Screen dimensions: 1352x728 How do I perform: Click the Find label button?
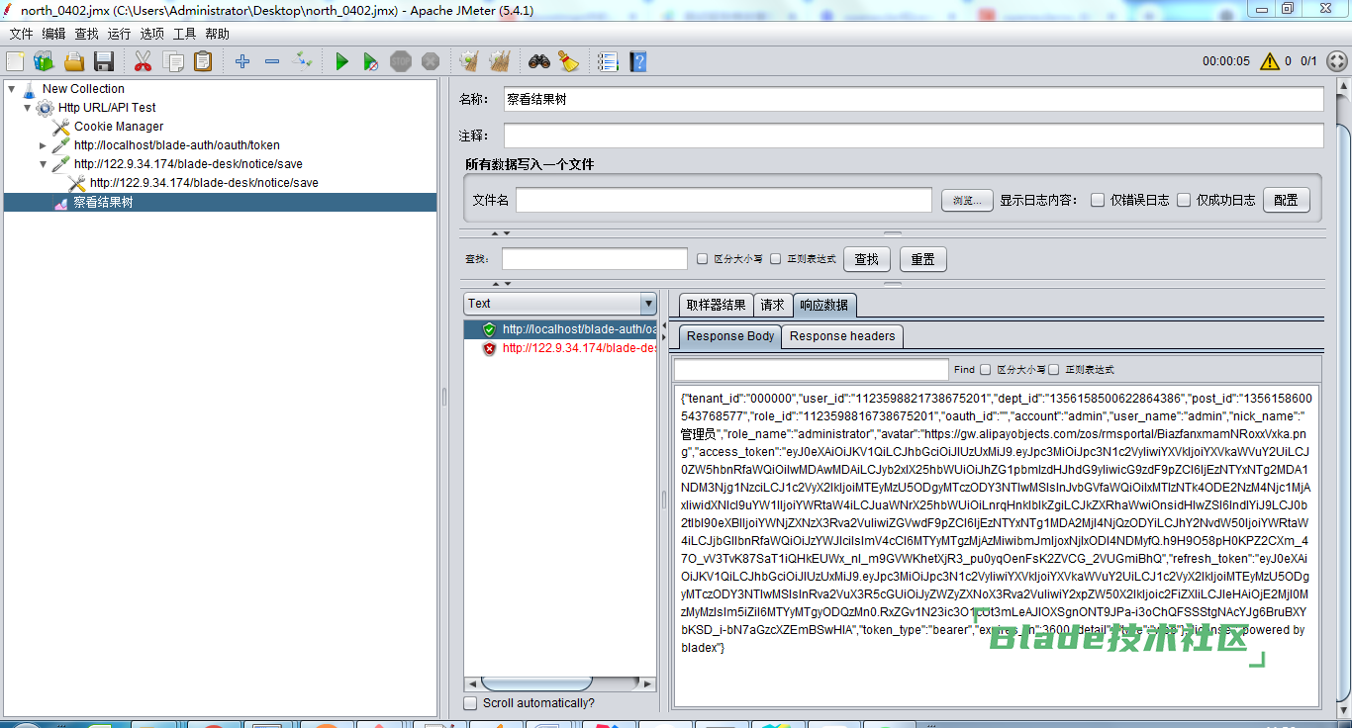(x=964, y=370)
